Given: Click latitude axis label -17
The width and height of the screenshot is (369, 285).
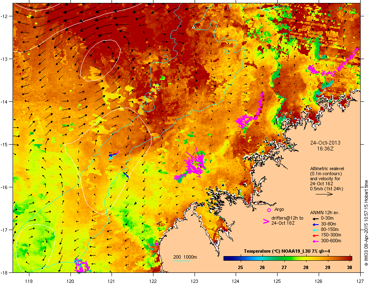Looking at the screenshot, I should point(4,230).
